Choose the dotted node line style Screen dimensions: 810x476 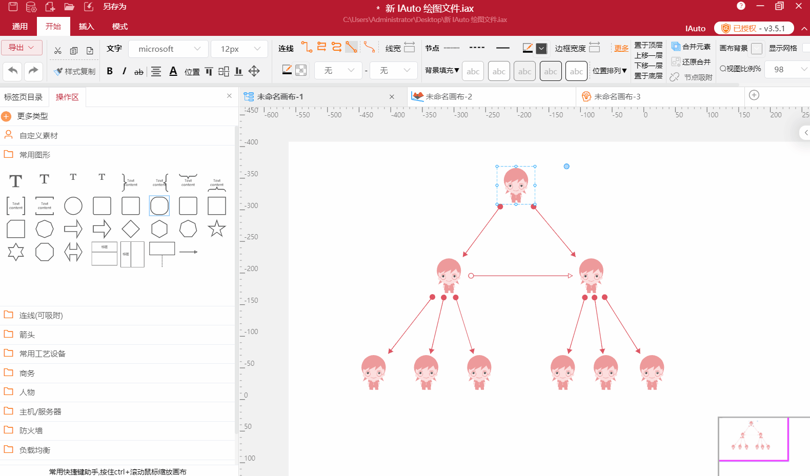click(452, 48)
